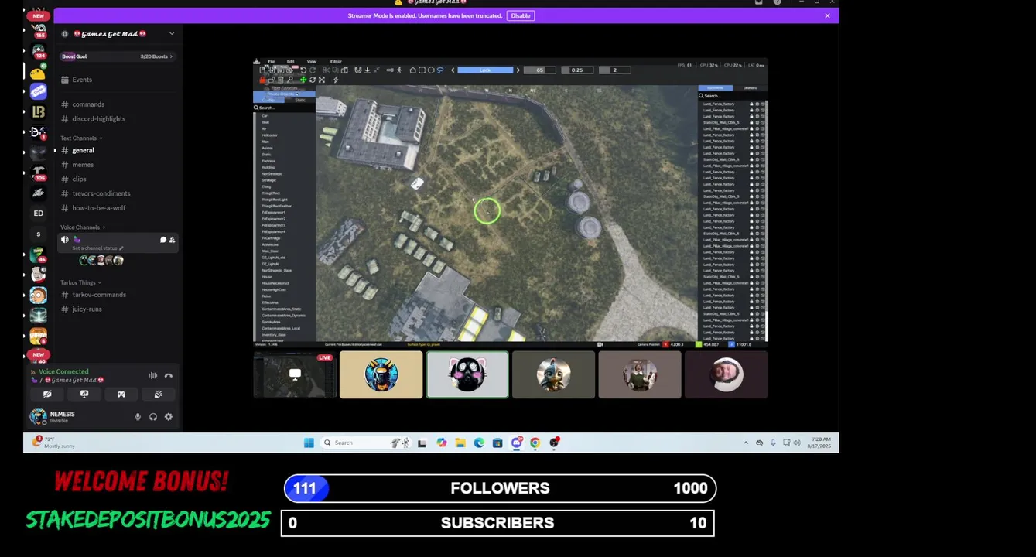Open the Activities game controller button

pyautogui.click(x=121, y=394)
